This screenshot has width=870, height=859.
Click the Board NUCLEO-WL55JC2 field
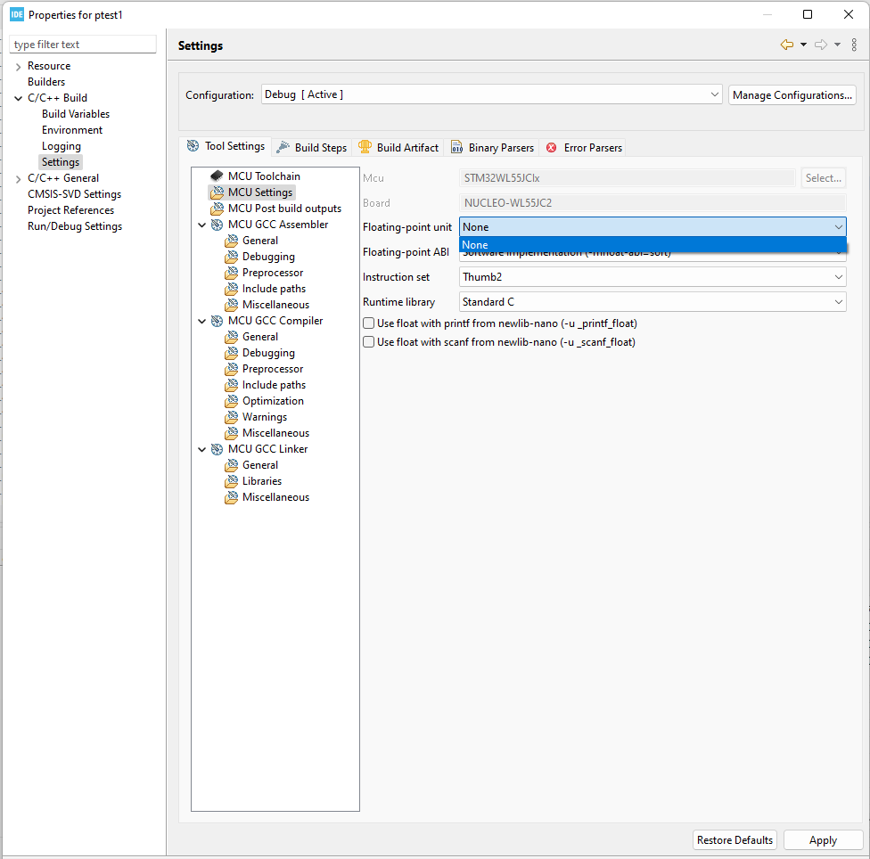[x=652, y=203]
